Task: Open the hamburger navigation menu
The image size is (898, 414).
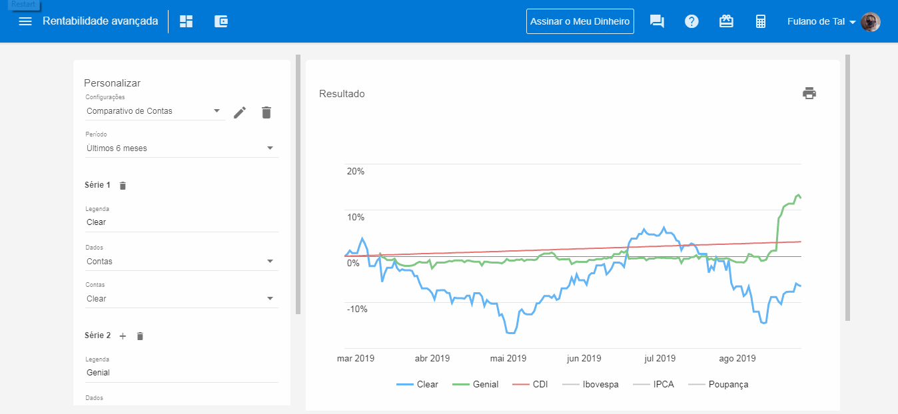Action: click(x=25, y=21)
